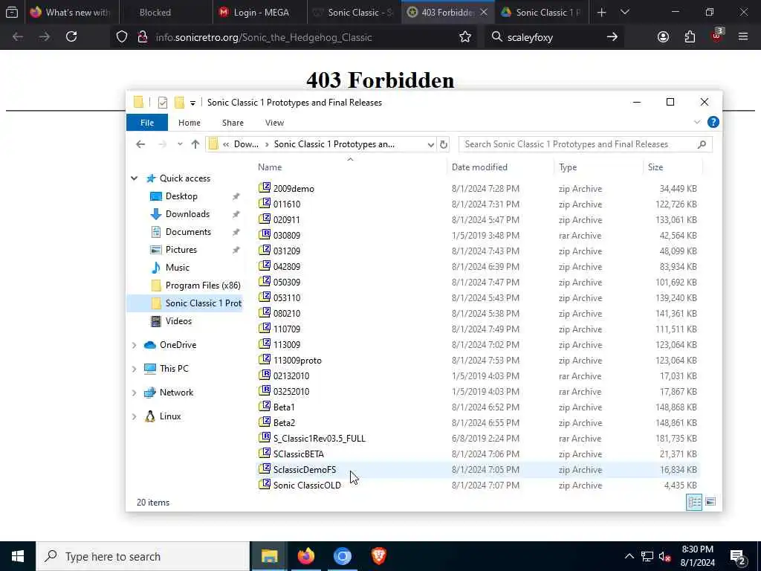Click the Properties quick access toolbar icon

[163, 103]
